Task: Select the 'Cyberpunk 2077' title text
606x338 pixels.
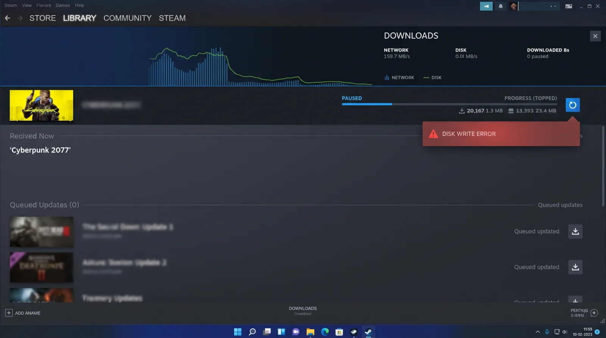Action: point(40,150)
